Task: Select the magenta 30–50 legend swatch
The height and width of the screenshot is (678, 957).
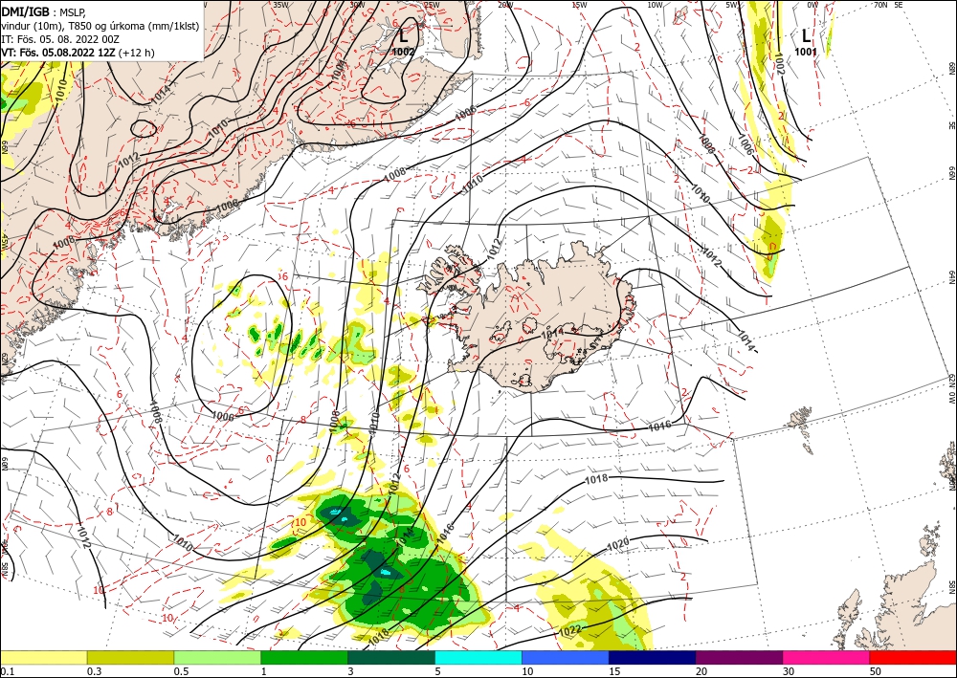Action: pos(827,657)
